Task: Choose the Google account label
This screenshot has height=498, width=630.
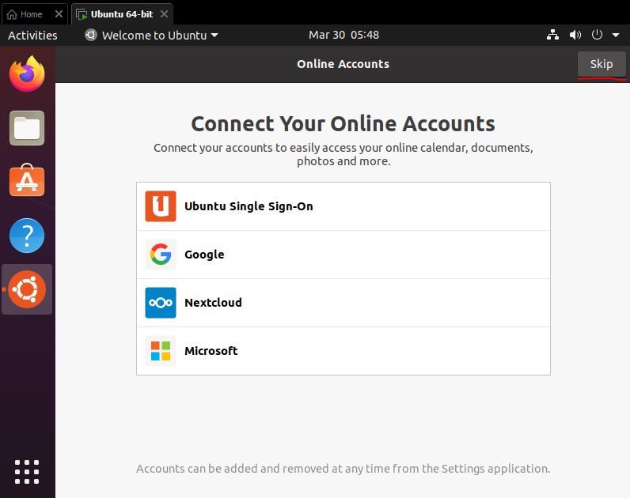Action: coord(204,255)
